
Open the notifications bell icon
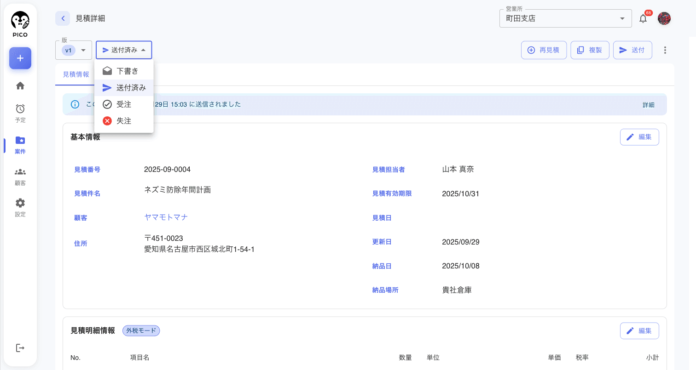(643, 19)
